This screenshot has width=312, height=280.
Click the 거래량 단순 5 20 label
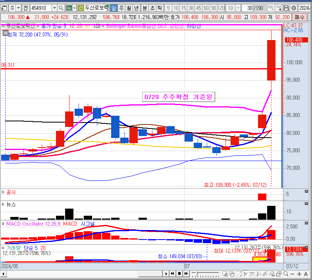tap(26, 248)
